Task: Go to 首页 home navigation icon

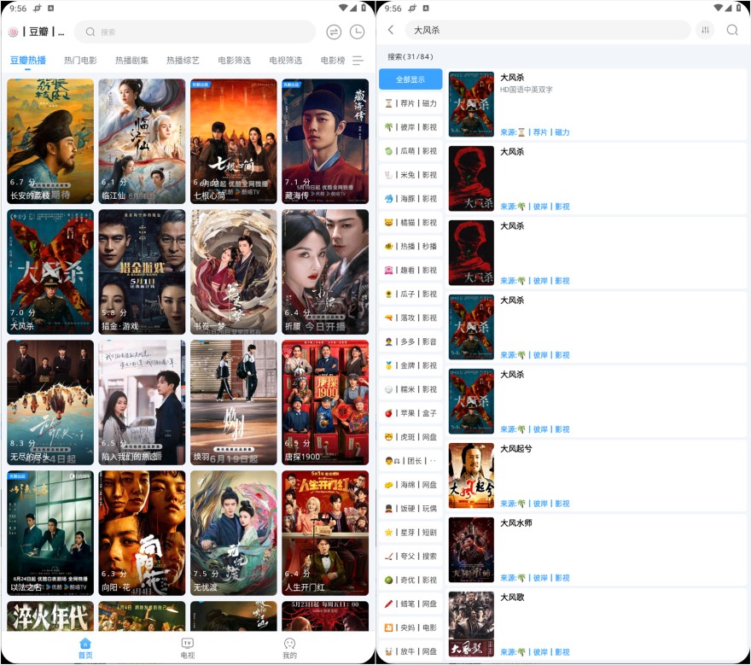Action: (85, 648)
